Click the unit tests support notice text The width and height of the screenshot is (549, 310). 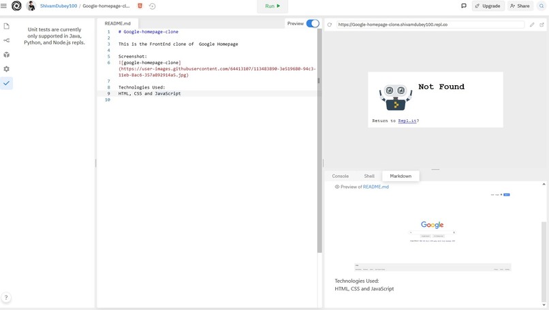coord(54,35)
